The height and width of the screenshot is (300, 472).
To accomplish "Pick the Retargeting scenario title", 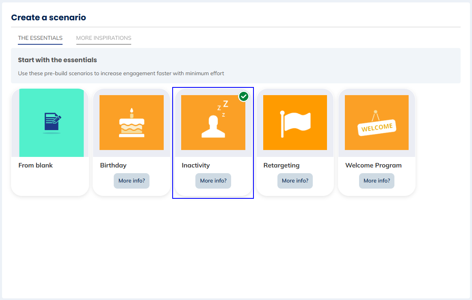I will point(281,165).
